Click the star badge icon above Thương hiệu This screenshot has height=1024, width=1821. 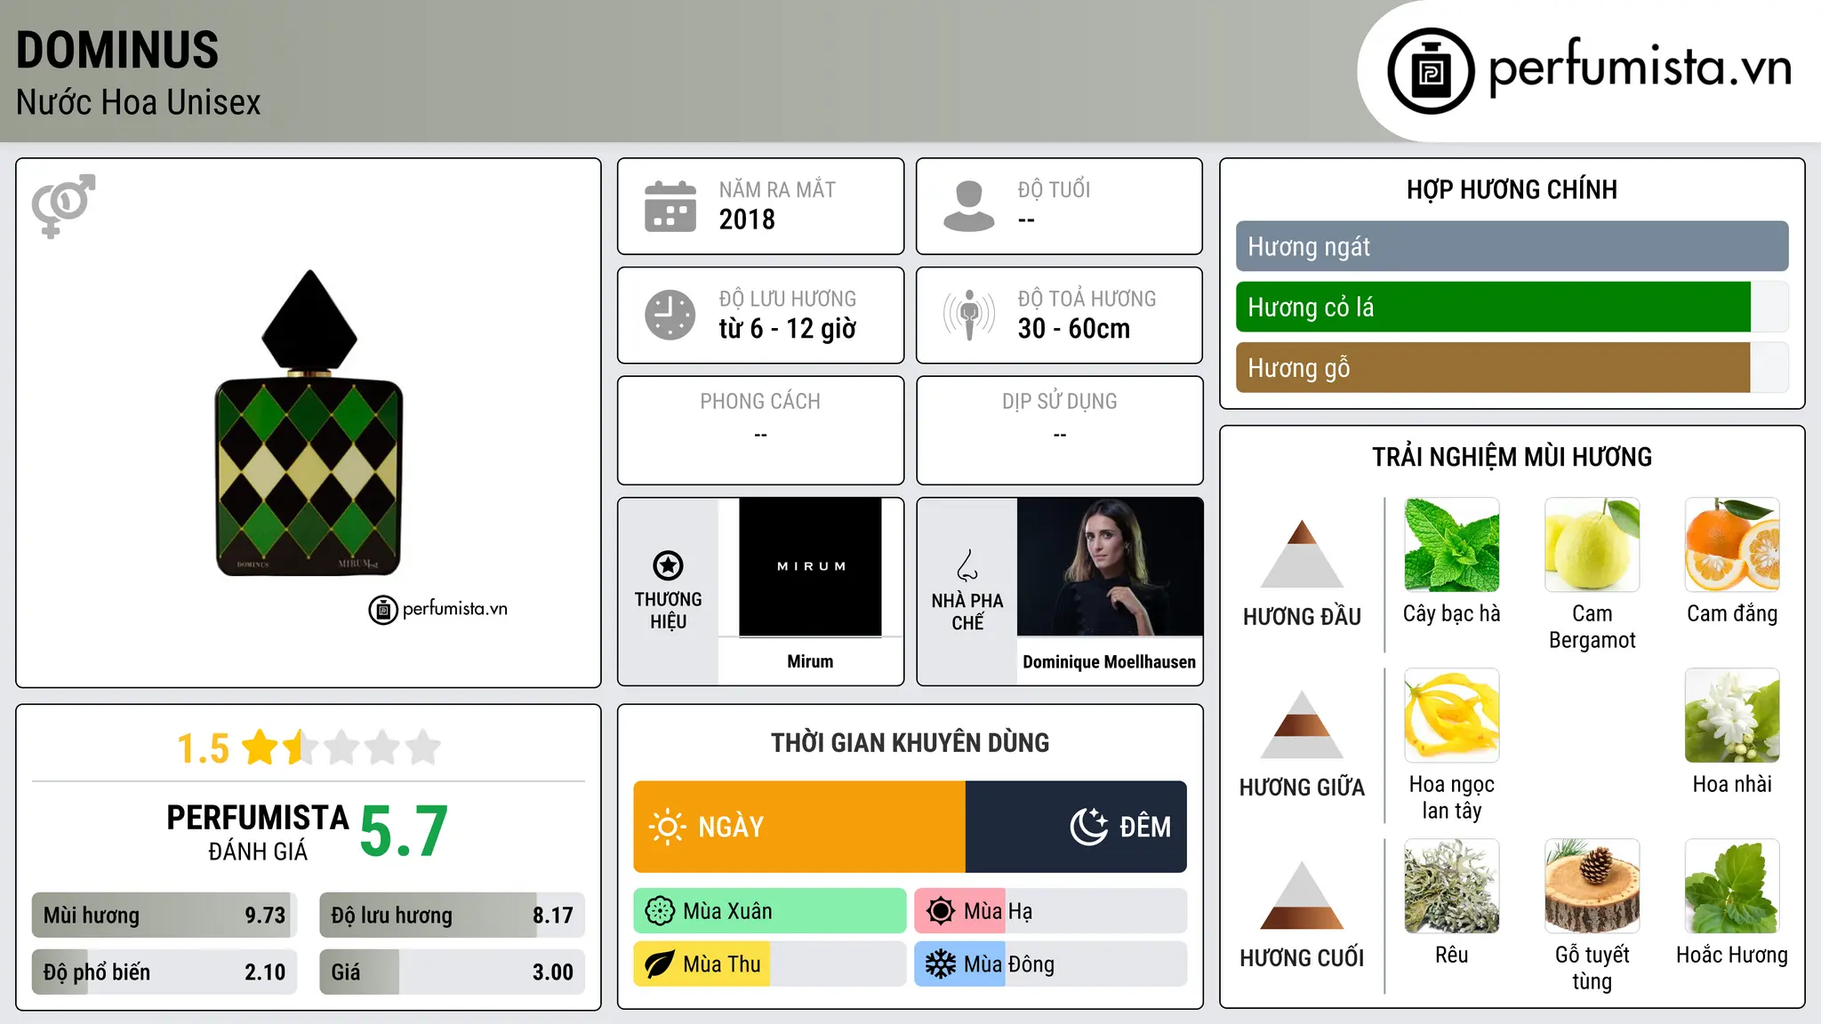coord(668,565)
